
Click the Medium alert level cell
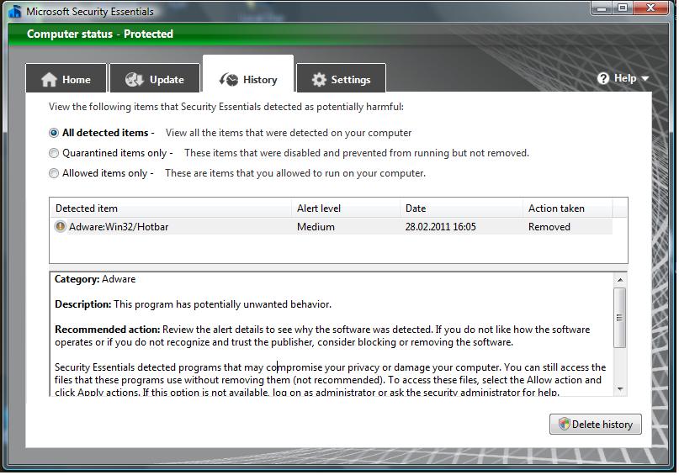click(316, 227)
